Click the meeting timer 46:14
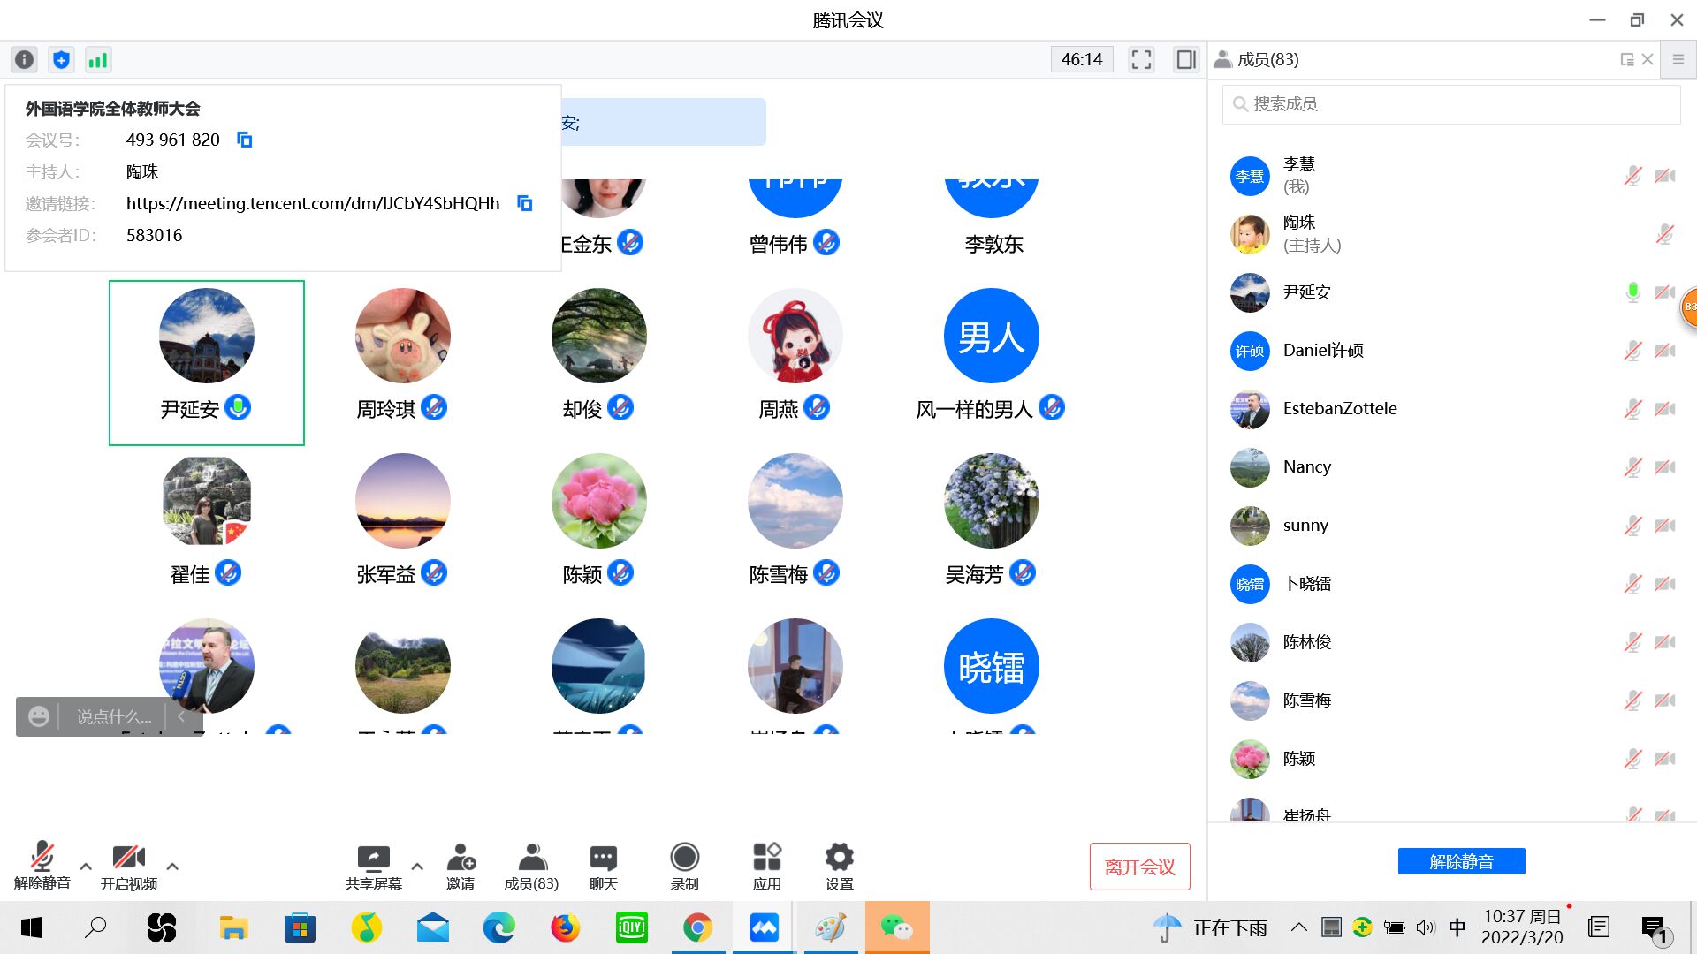Viewport: 1697px width, 954px height. click(1082, 59)
